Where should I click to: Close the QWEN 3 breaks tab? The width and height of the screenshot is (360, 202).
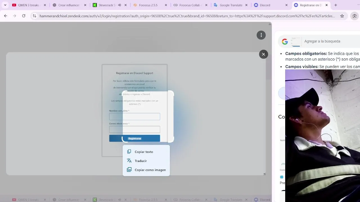[45, 5]
